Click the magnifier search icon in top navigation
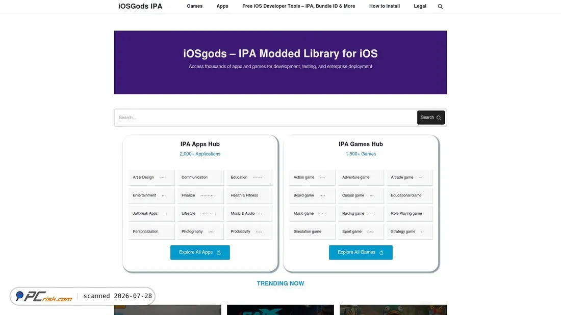 click(440, 7)
